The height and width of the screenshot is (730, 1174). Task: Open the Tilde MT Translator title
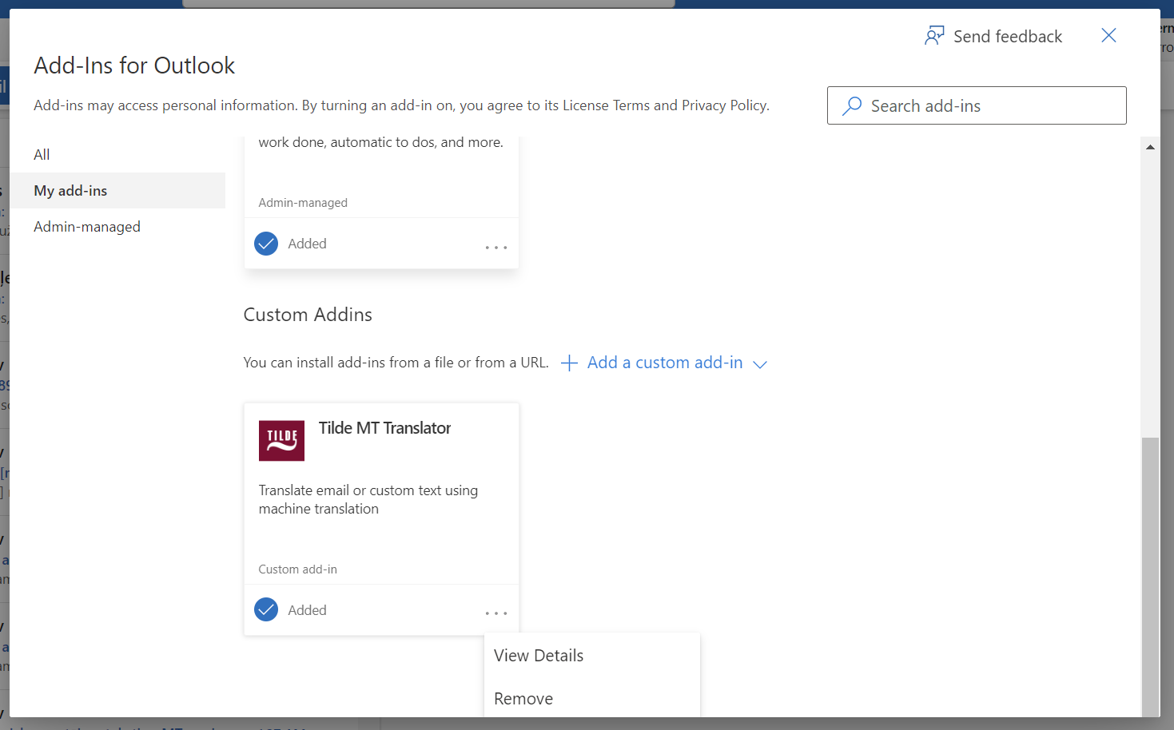click(x=384, y=428)
